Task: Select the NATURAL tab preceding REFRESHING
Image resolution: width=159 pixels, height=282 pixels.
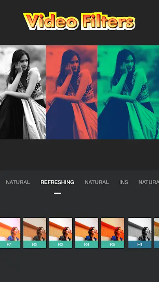Action: [x=18, y=182]
